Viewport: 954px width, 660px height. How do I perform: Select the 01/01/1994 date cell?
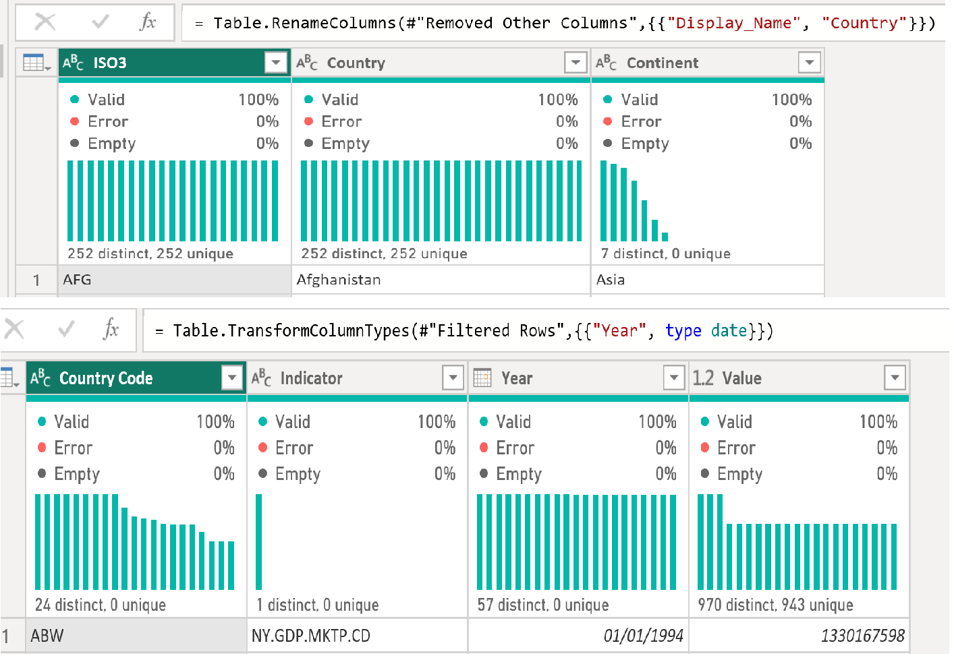[x=578, y=636]
